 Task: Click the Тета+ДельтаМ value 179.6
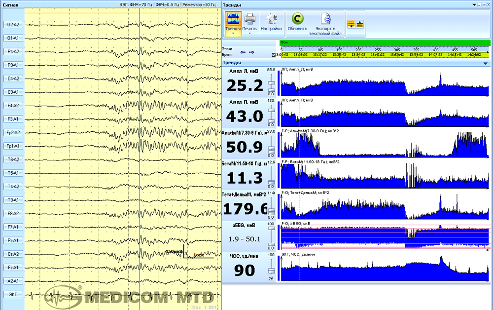click(x=245, y=209)
